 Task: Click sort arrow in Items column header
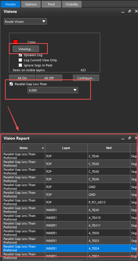pyautogui.click(x=43, y=148)
